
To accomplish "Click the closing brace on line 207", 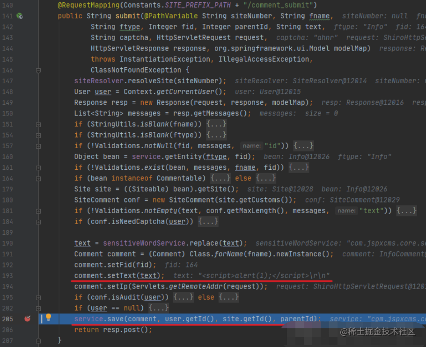I will click(x=60, y=340).
